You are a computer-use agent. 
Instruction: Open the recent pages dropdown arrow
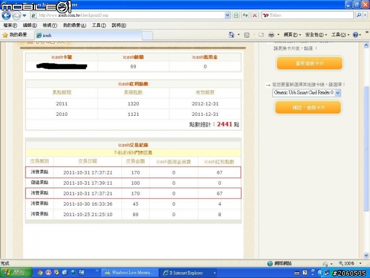(x=24, y=16)
